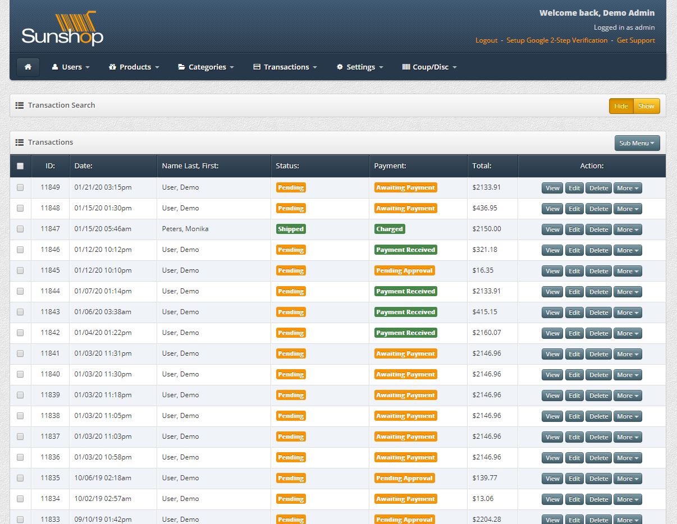Screen dimensions: 677x524
Task: Open the Users menu
Action: pyautogui.click(x=71, y=67)
